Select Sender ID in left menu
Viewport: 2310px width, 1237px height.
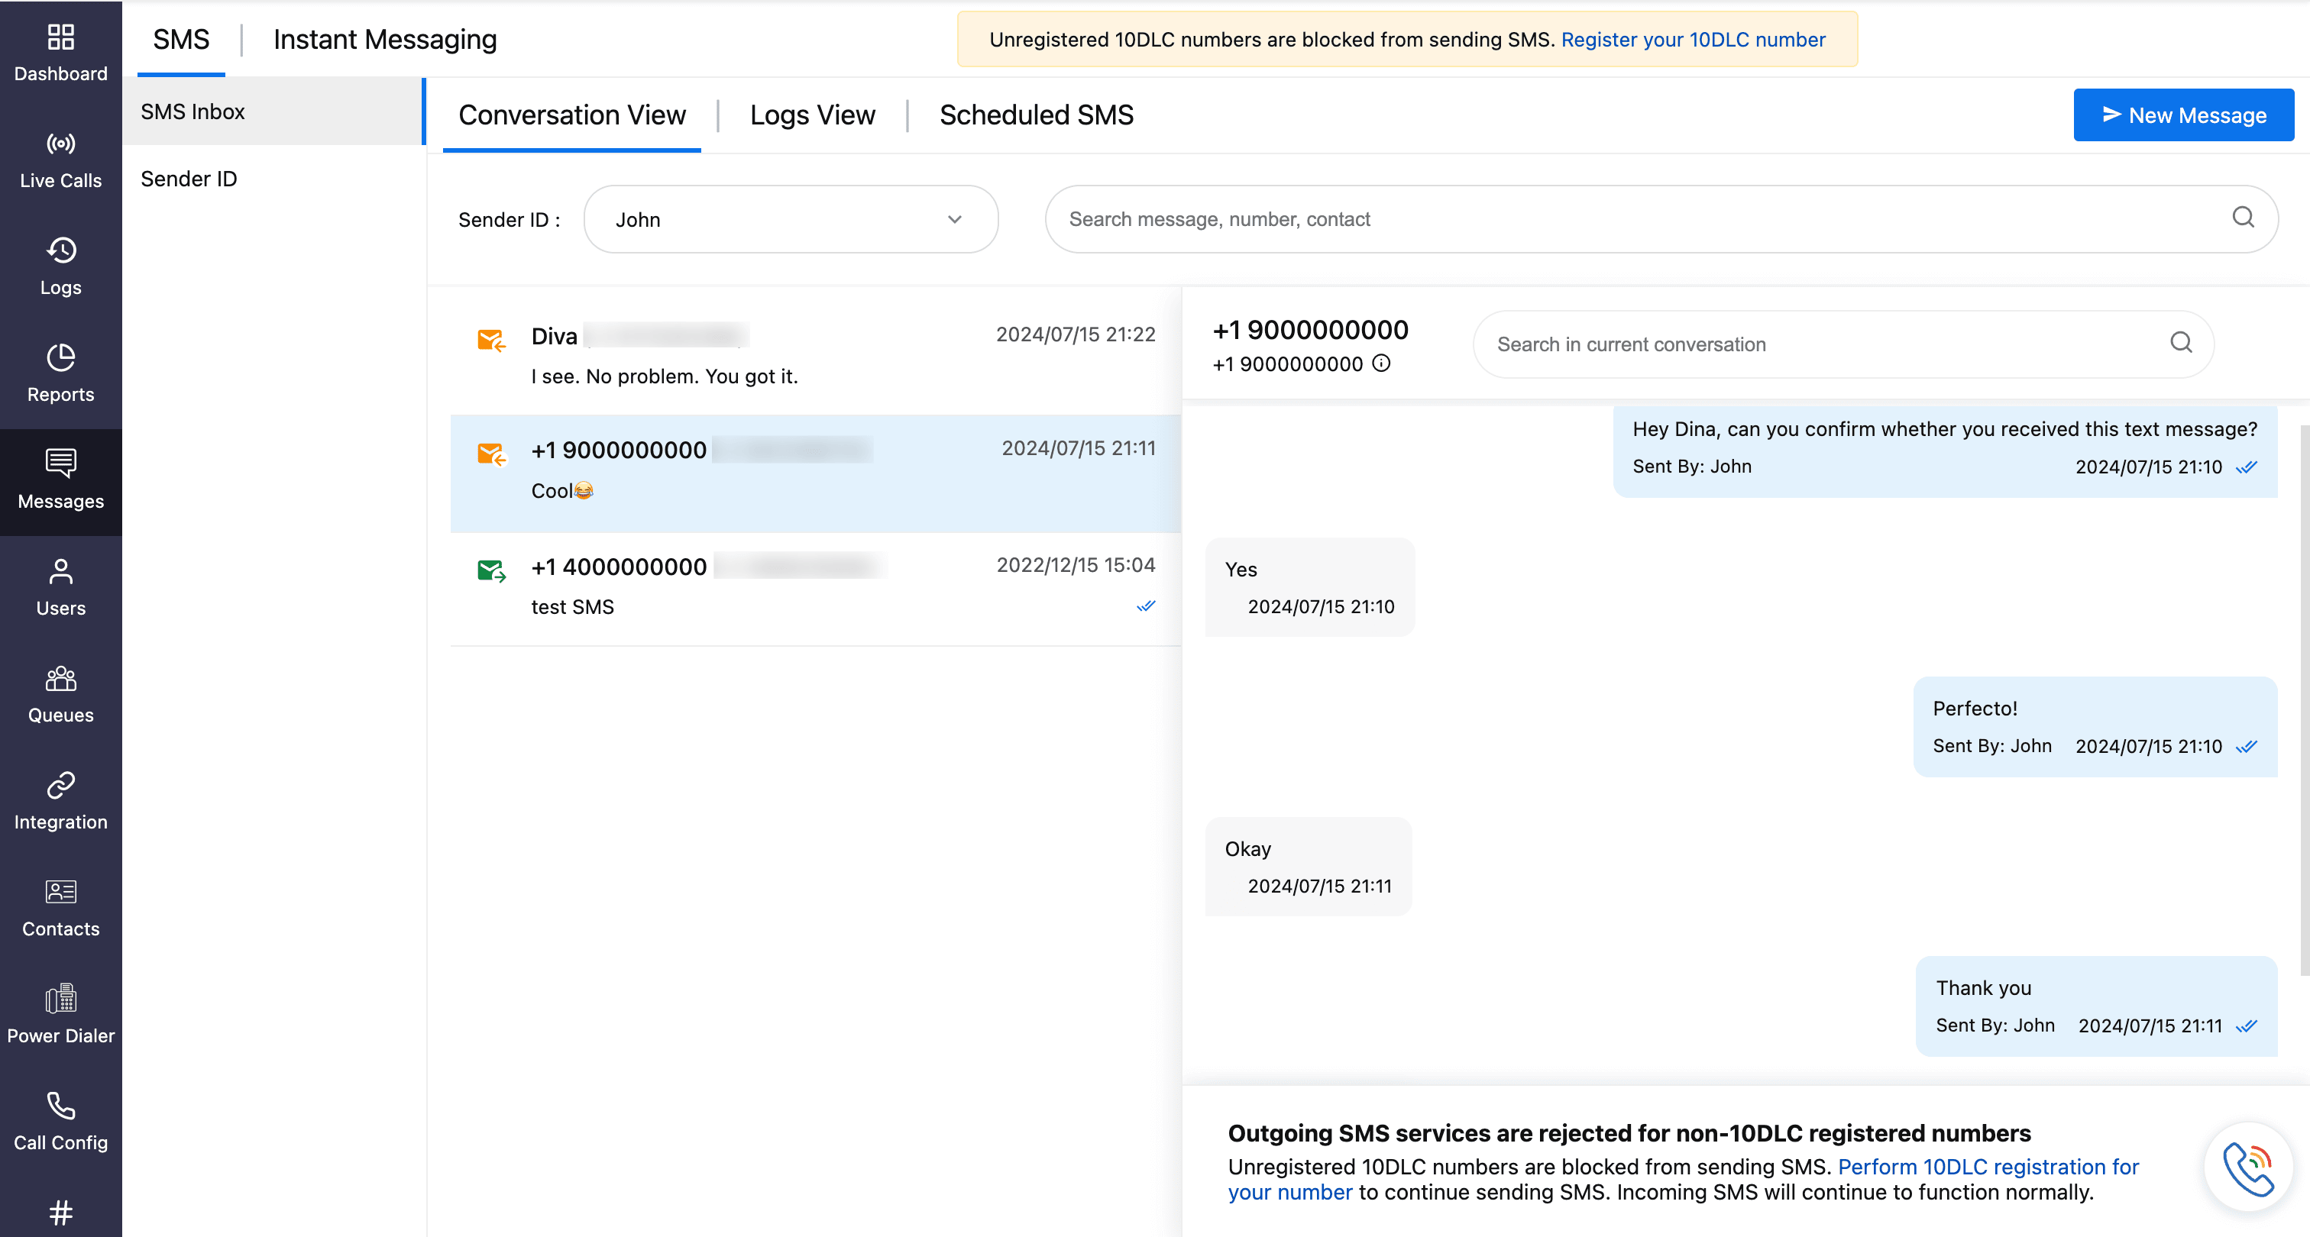click(189, 179)
